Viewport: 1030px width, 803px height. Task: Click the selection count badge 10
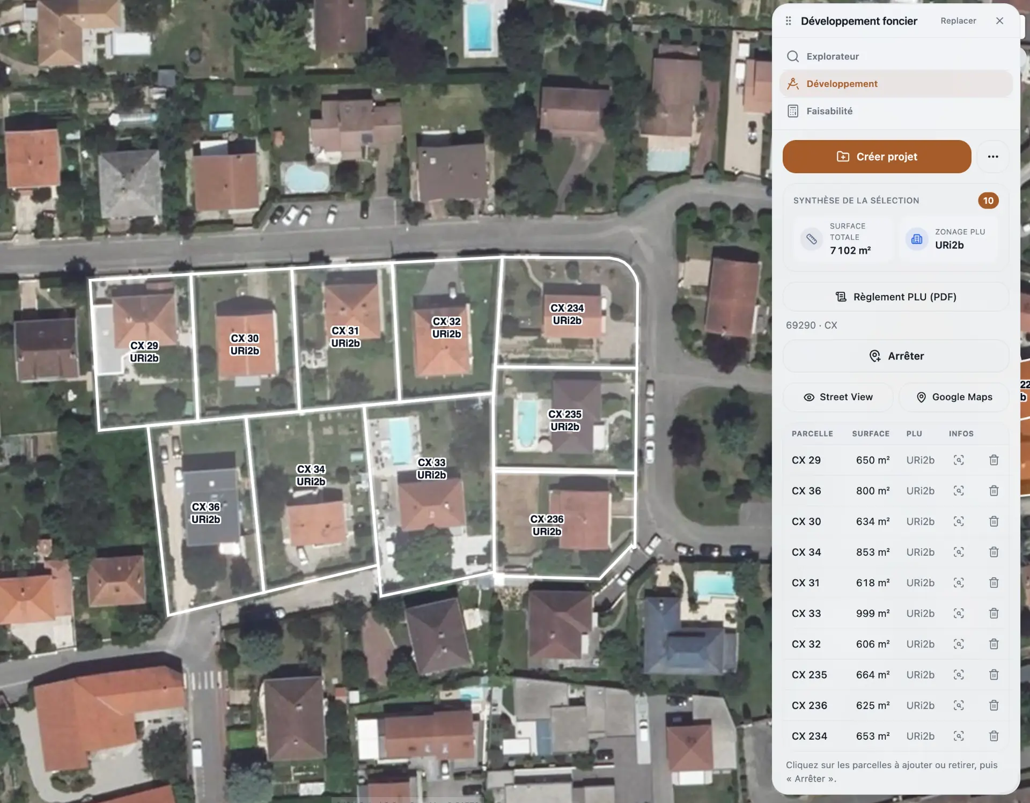[x=988, y=201]
